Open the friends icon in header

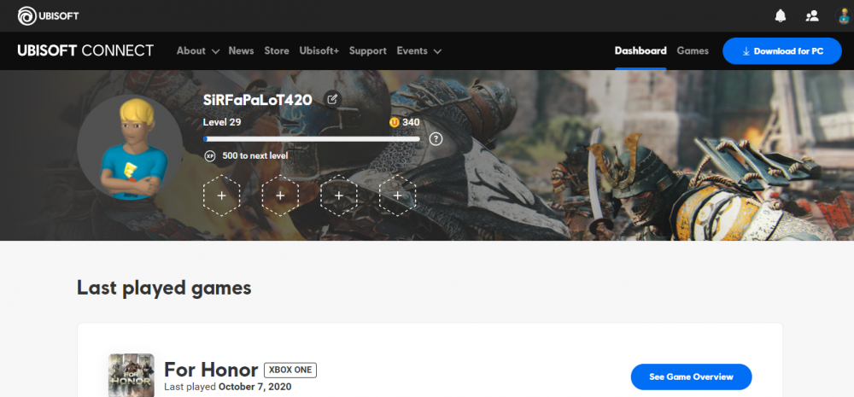coord(811,15)
